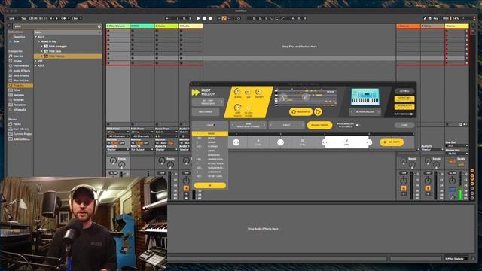Open 'All Channels' dropdown on track 1

click(x=117, y=135)
